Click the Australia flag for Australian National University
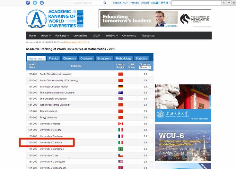Viewport: 236px width, 169px height. [x=121, y=93]
